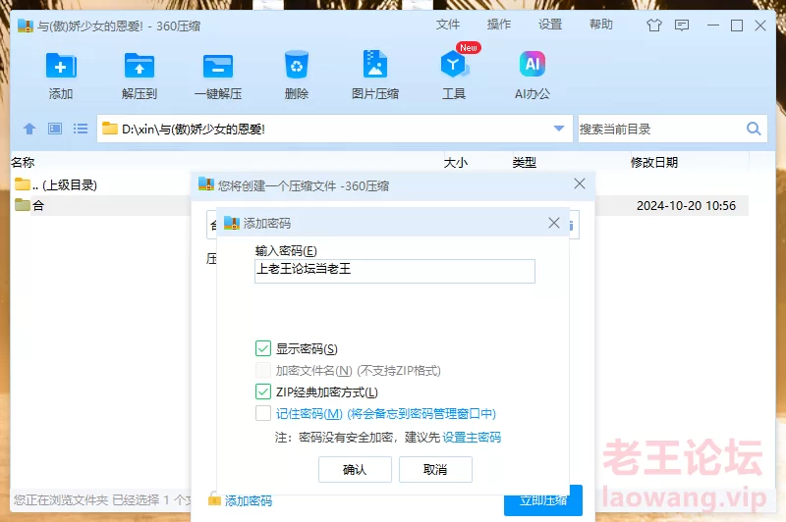Click the 输入密码 password input field

[x=395, y=271]
